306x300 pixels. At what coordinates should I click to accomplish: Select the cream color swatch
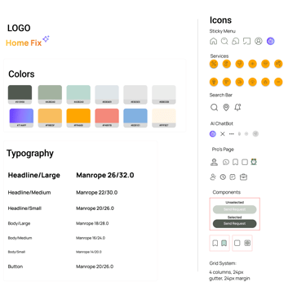click(164, 118)
